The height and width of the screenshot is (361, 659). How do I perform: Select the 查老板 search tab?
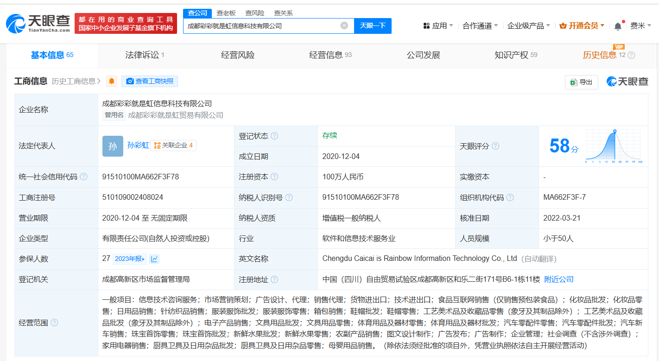click(226, 13)
